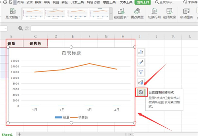
Task: Expand the 在线图表 dropdown
Action: tap(121, 17)
